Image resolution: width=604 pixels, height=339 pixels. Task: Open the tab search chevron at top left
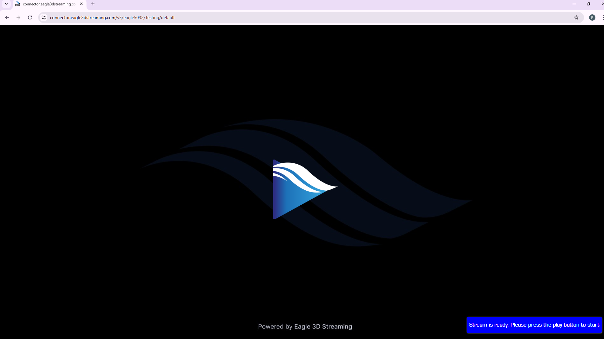(x=6, y=4)
